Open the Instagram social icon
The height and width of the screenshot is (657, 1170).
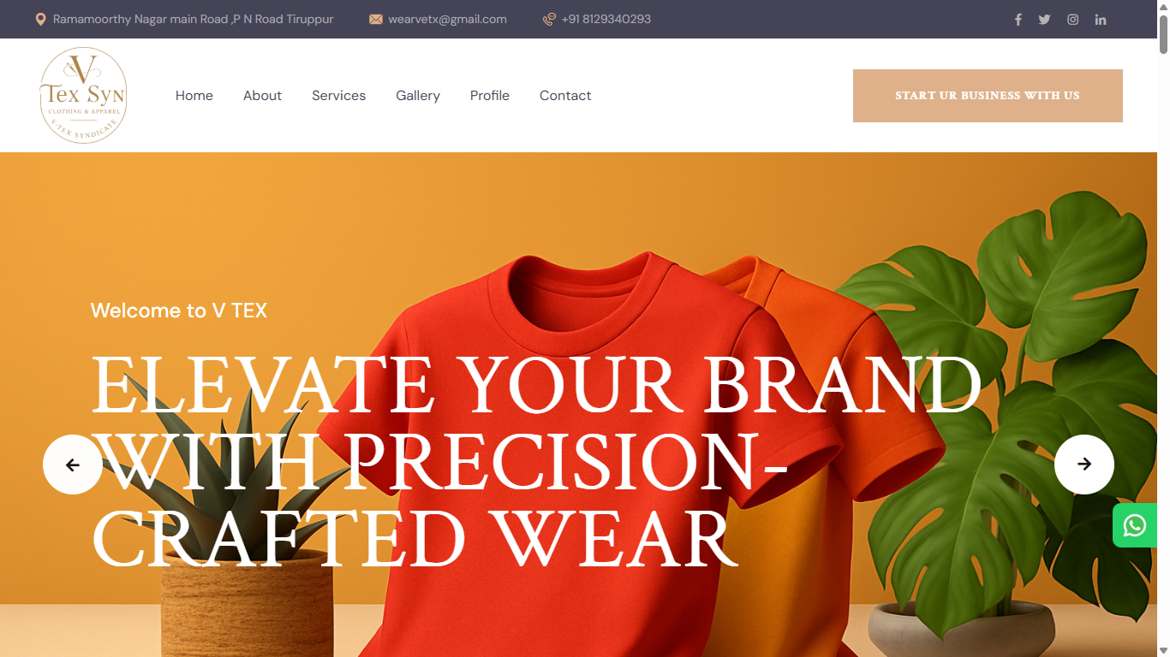click(x=1072, y=20)
